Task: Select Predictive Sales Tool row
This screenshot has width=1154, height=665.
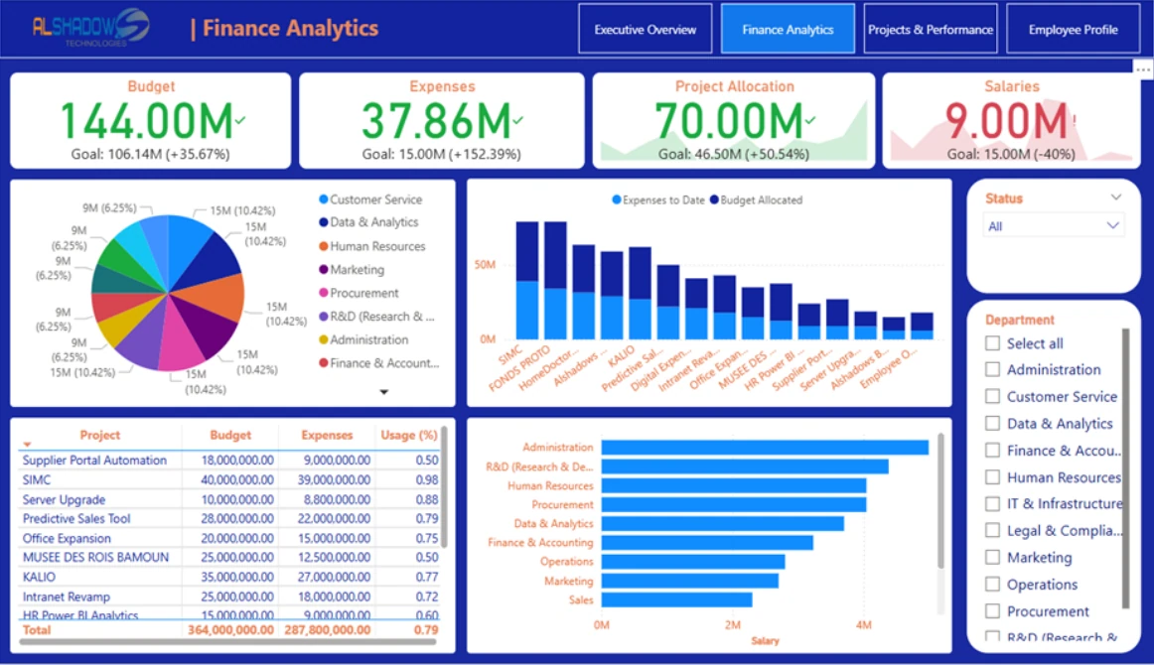Action: coord(229,519)
